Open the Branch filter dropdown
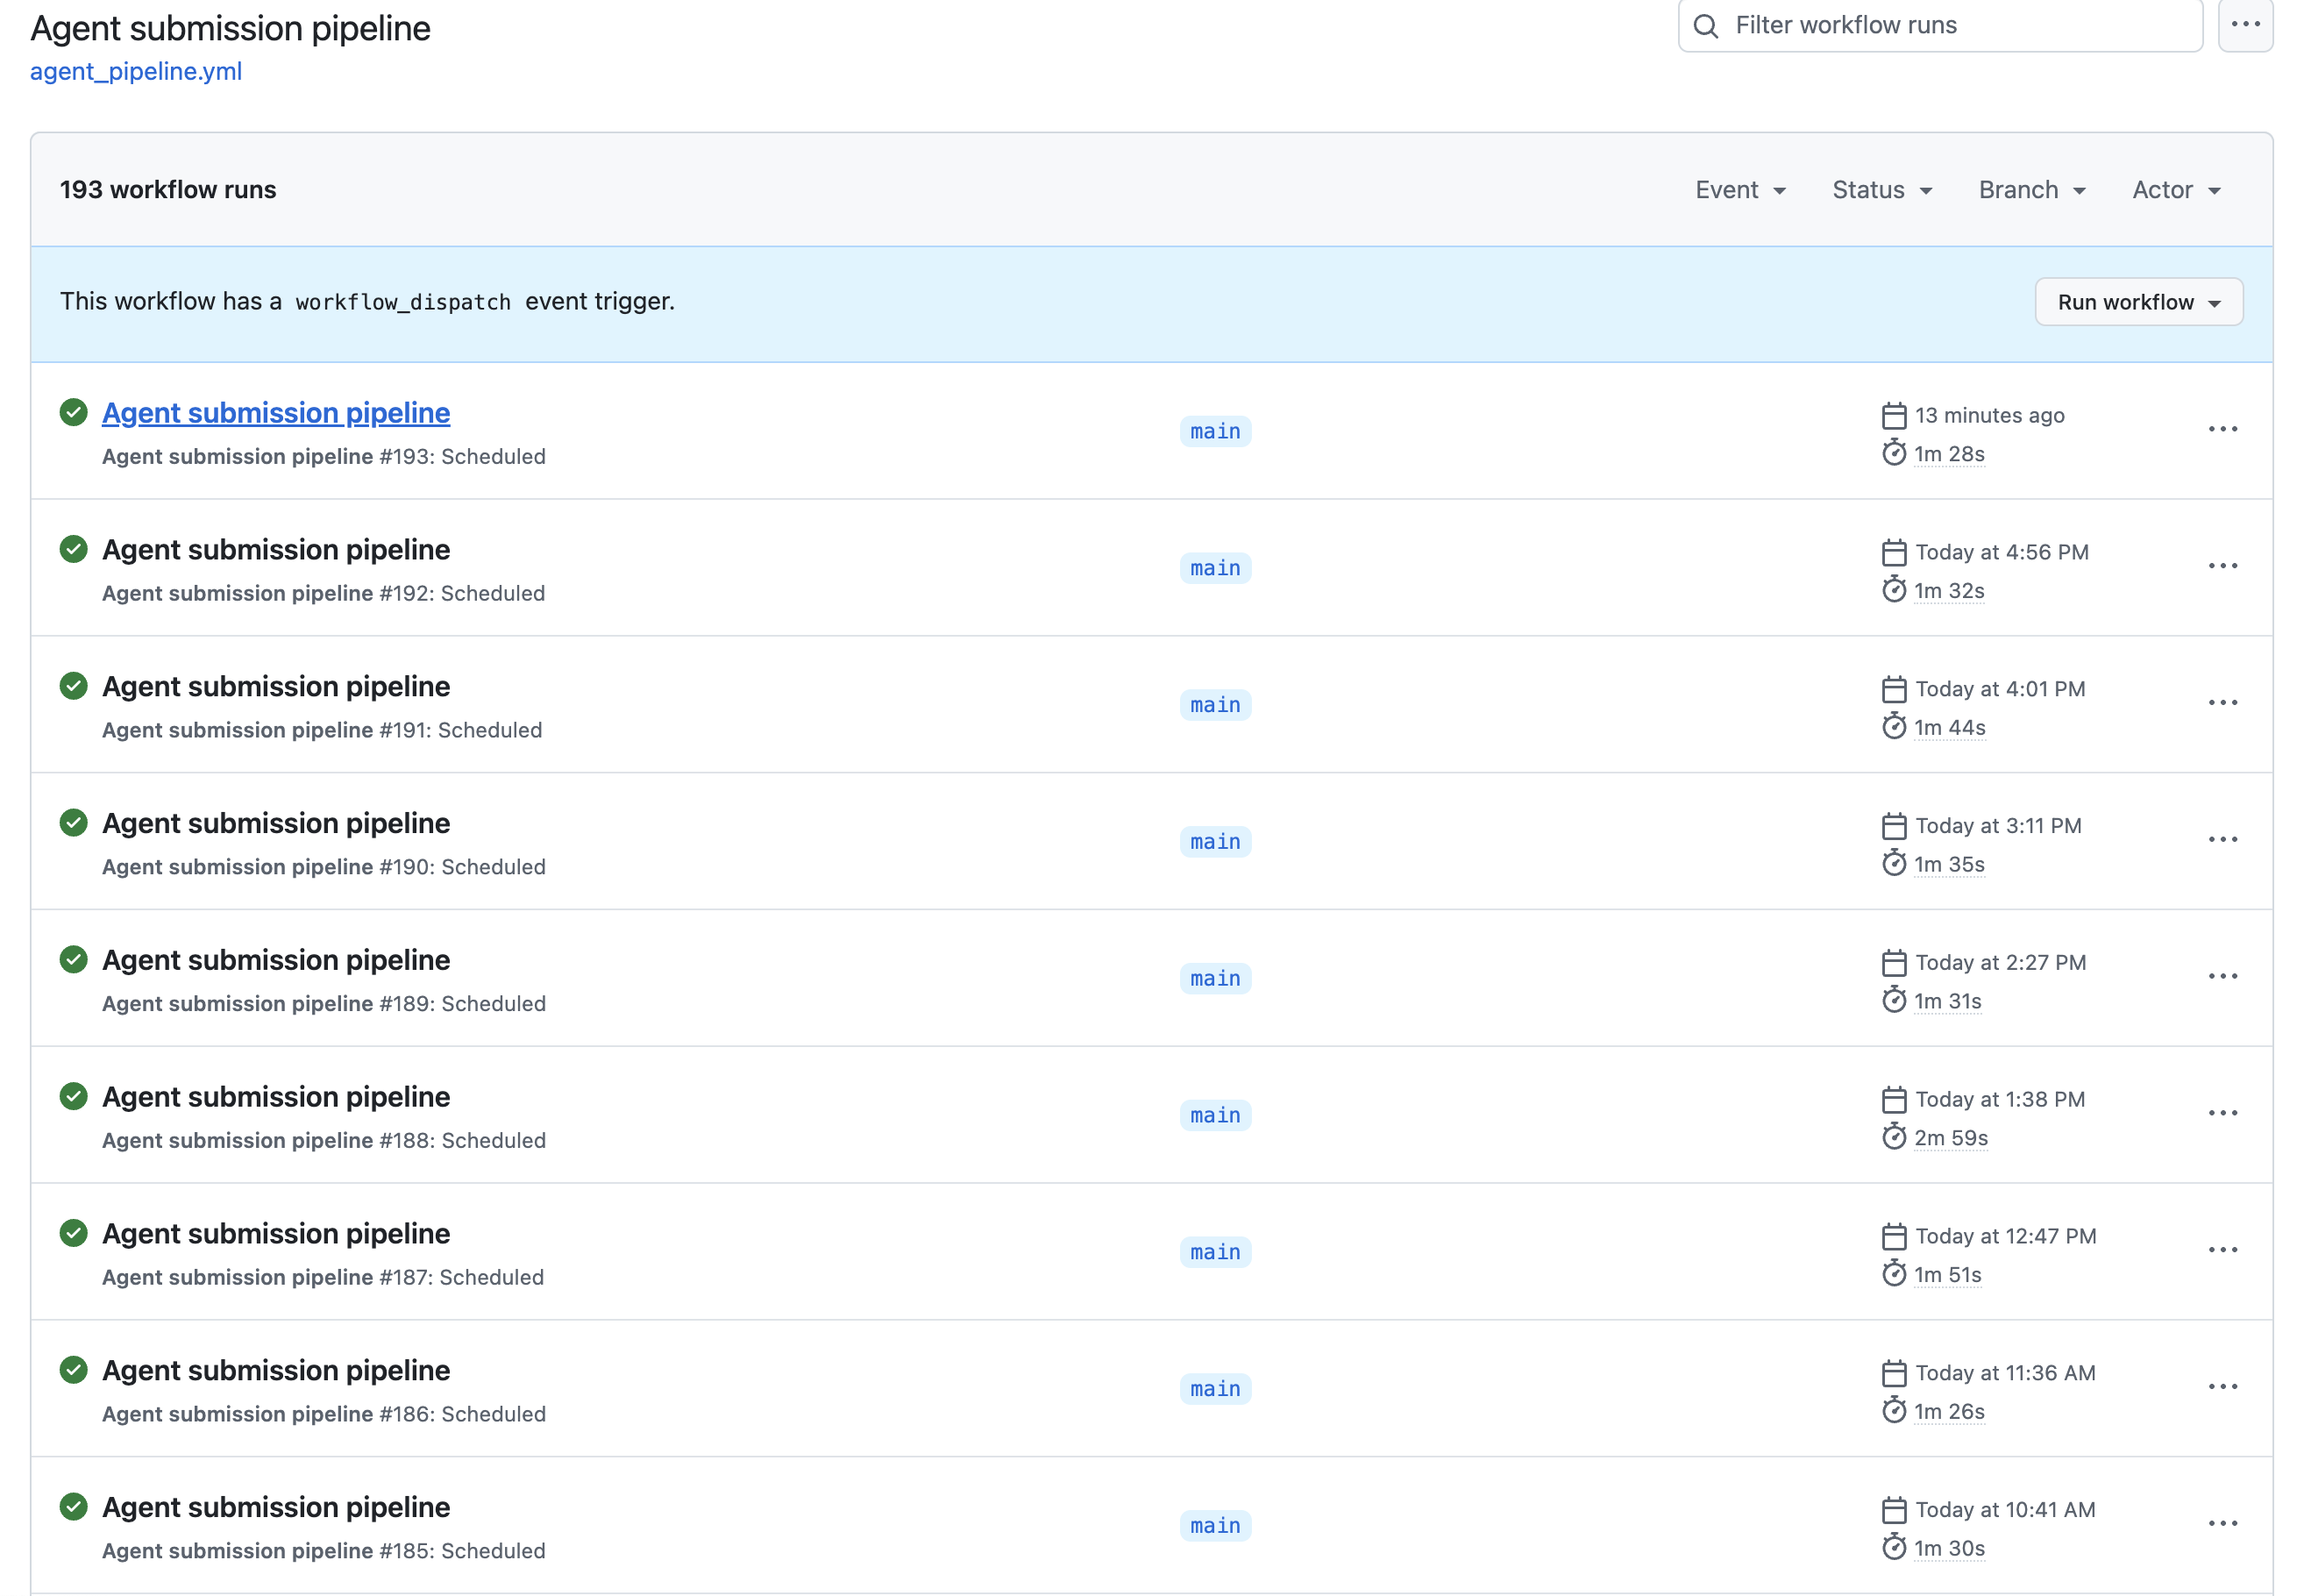 click(2032, 190)
